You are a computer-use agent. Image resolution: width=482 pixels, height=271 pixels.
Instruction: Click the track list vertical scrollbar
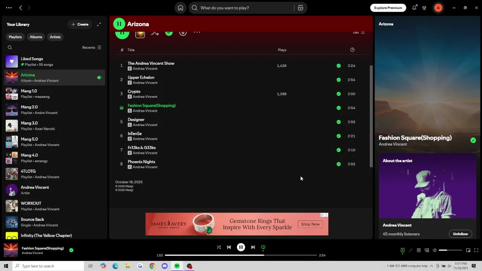[x=371, y=117]
